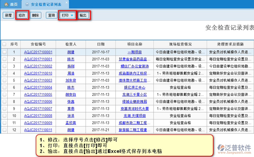The width and height of the screenshot is (254, 157).
Task: Tick the checkbox for row 12
Action: 4,130
